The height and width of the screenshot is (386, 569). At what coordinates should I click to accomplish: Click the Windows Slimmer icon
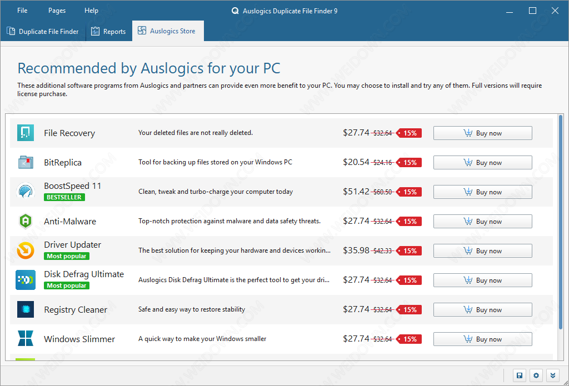tap(26, 338)
